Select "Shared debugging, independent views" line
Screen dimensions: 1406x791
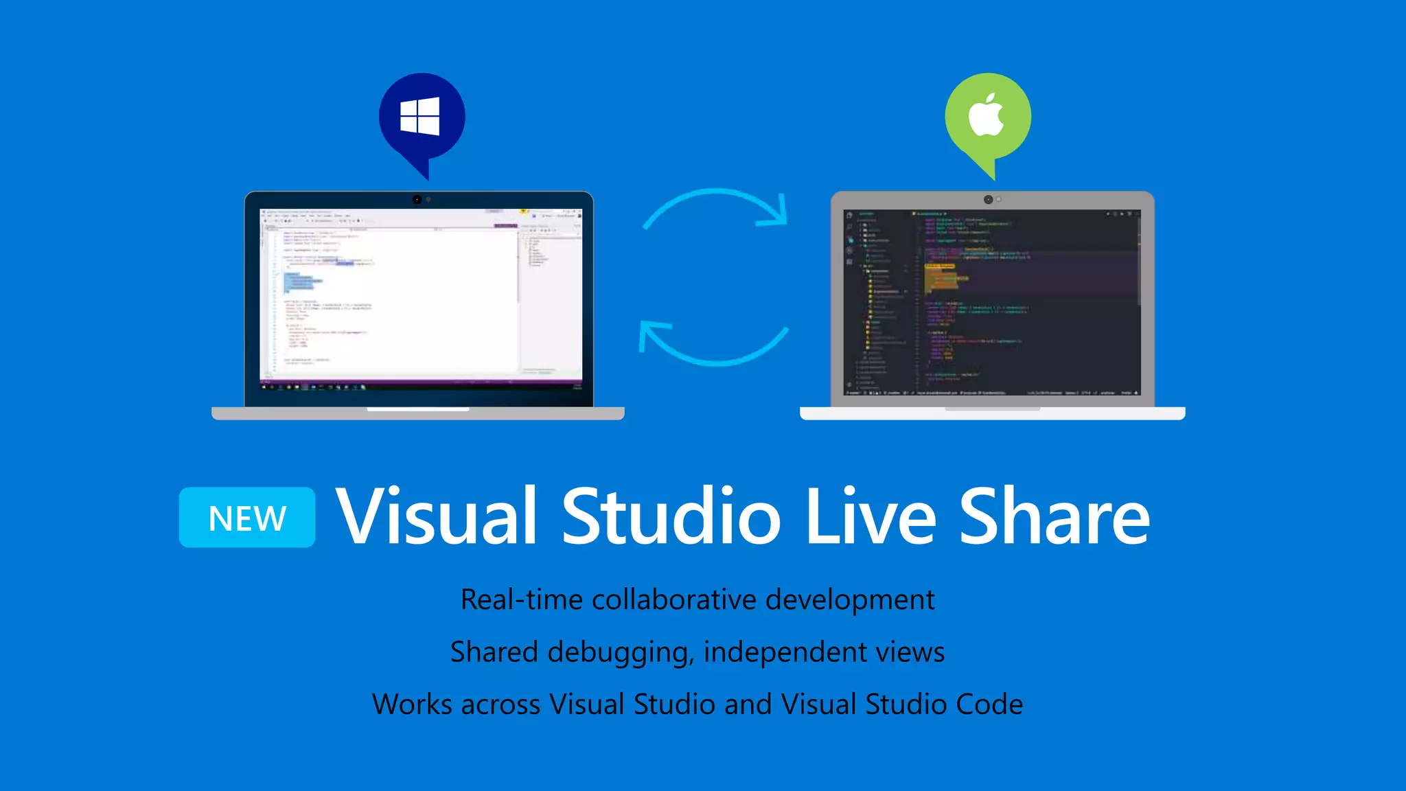[698, 652]
